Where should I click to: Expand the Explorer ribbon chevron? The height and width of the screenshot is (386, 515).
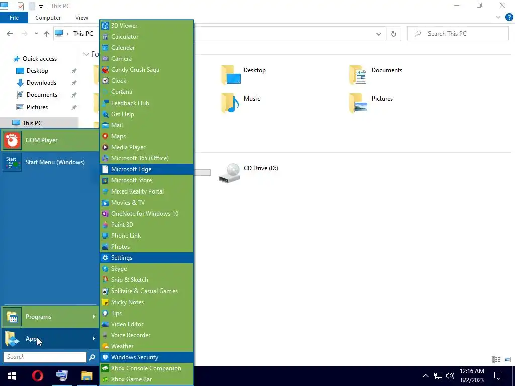[x=498, y=18]
